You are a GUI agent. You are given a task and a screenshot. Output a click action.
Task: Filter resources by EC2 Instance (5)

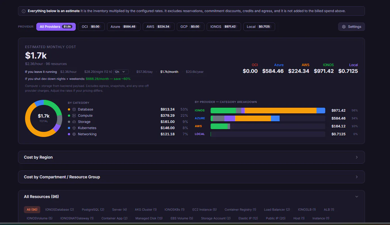pos(205,210)
